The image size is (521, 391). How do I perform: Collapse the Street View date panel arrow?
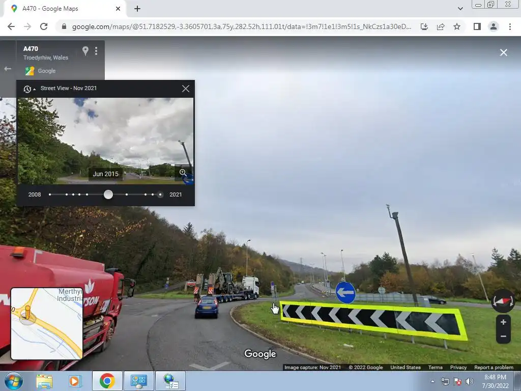(35, 89)
